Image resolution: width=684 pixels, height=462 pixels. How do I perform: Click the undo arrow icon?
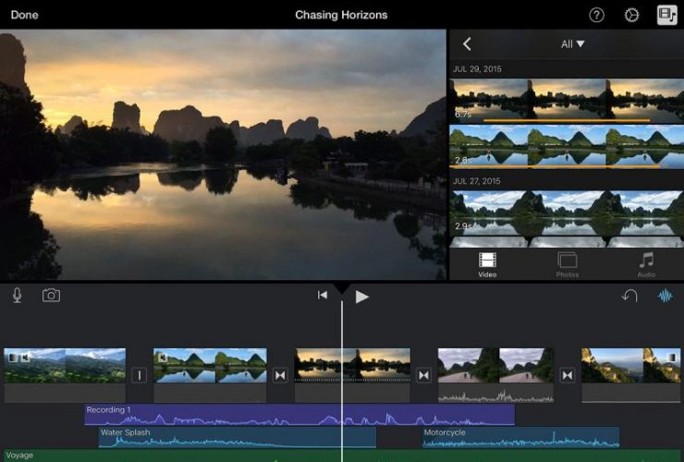coord(629,296)
